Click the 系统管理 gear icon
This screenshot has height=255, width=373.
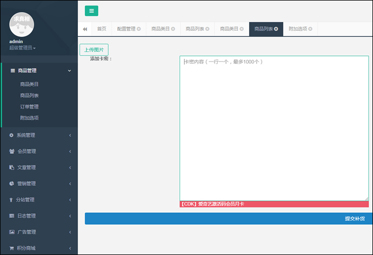click(12, 135)
